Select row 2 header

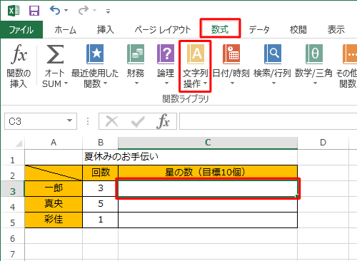[x=12, y=173]
